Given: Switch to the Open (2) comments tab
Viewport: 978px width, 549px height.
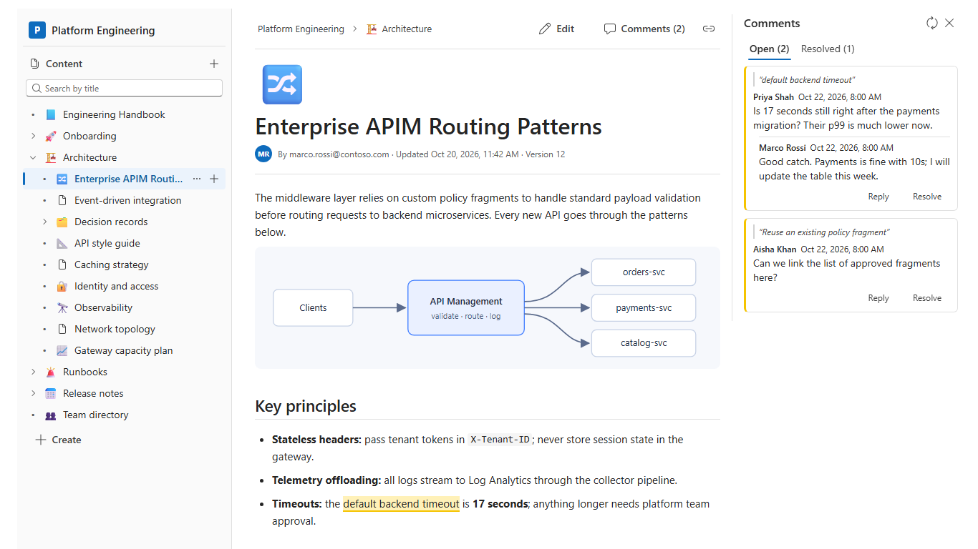Looking at the screenshot, I should pos(769,49).
